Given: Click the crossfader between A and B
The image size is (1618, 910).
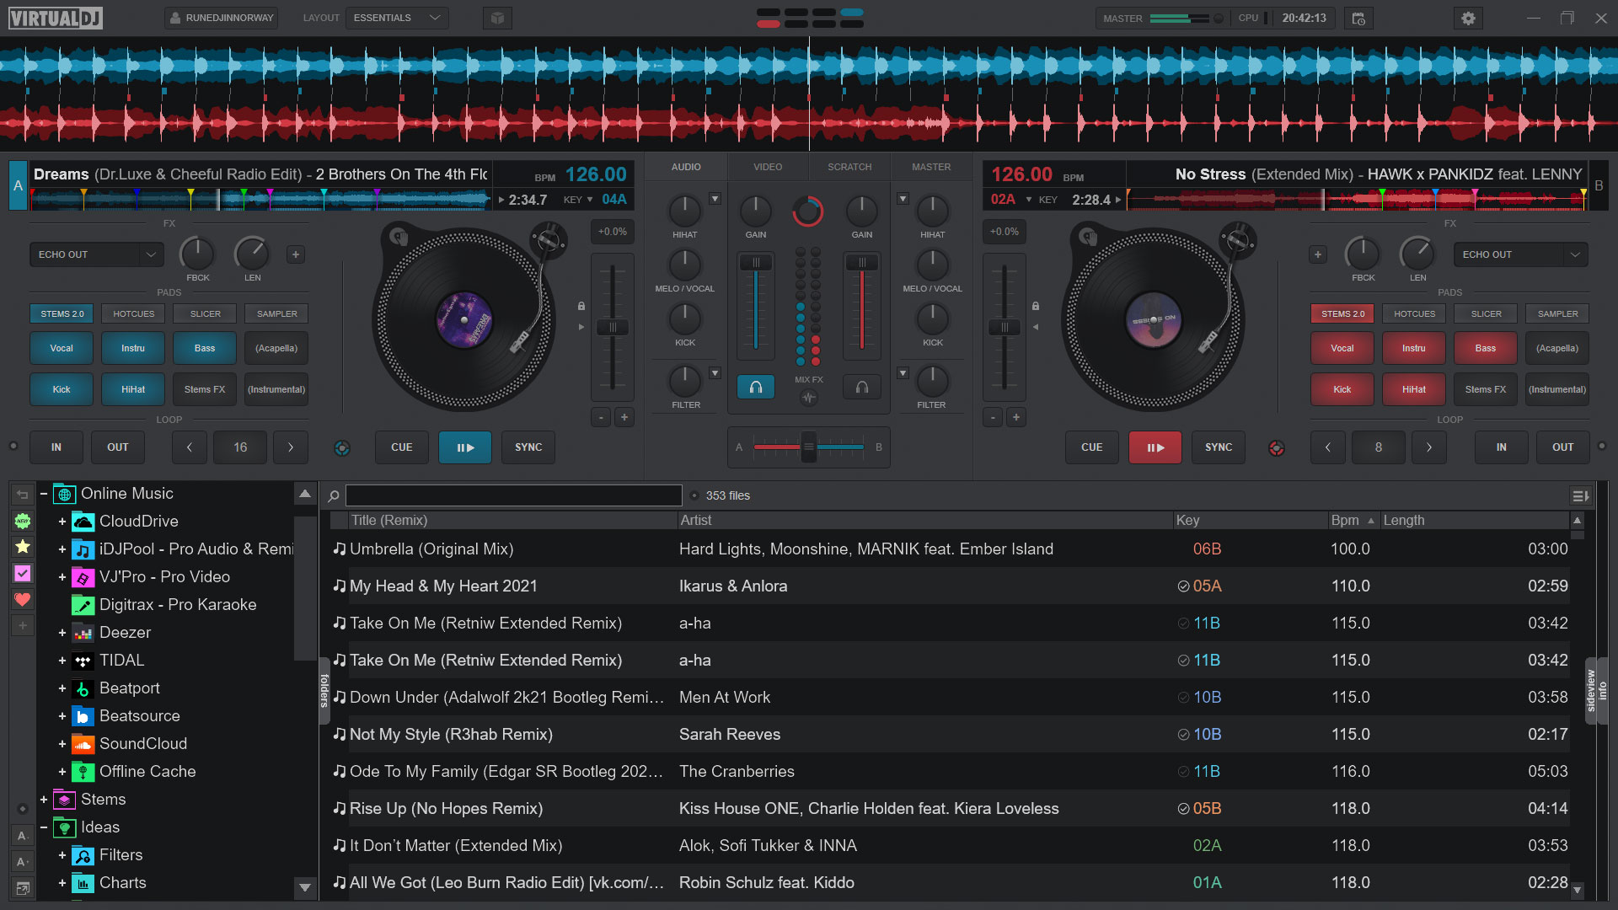Looking at the screenshot, I should (x=808, y=447).
